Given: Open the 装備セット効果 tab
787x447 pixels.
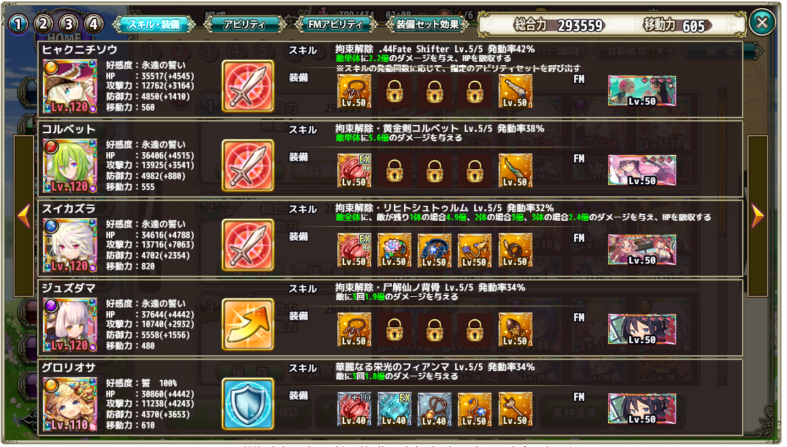Looking at the screenshot, I should [427, 24].
